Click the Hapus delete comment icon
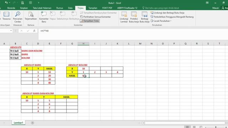Image resolution: width=228 pixels, height=128 pixels. (x=53, y=16)
